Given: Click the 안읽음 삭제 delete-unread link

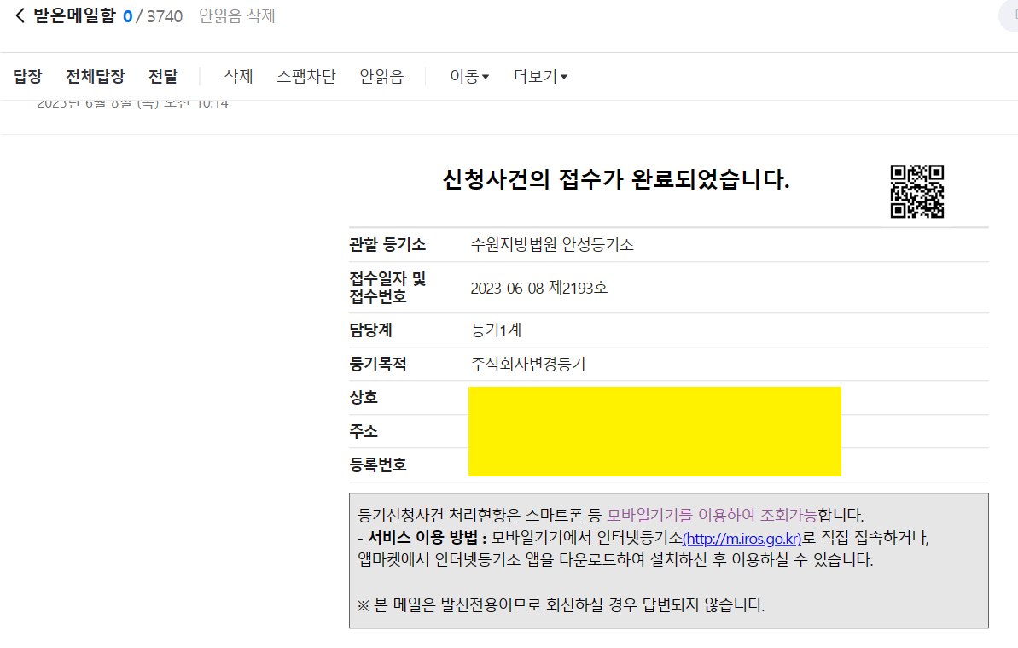Looking at the screenshot, I should click(236, 15).
